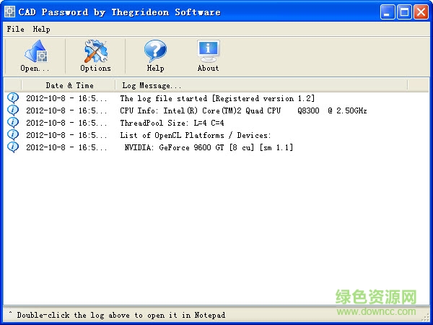This screenshot has width=433, height=325.
Task: Click the Log Message column header
Action: pyautogui.click(x=152, y=85)
